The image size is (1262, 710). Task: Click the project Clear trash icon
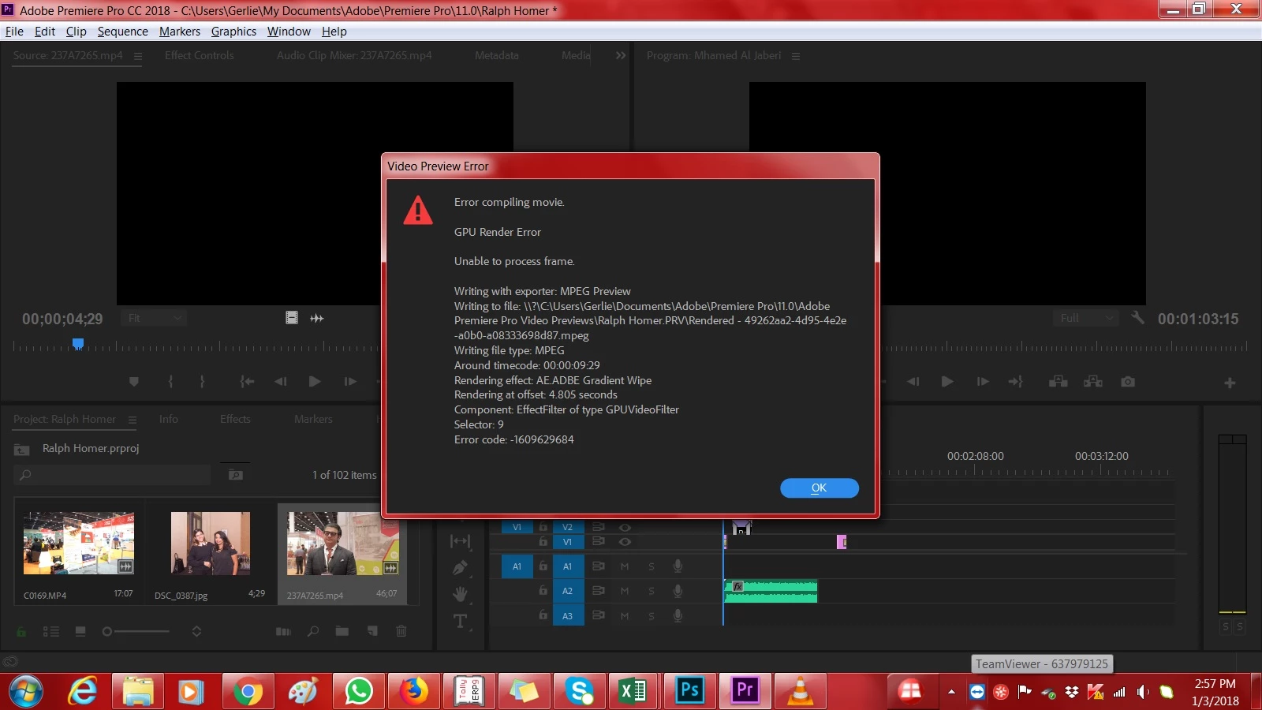[x=401, y=631]
